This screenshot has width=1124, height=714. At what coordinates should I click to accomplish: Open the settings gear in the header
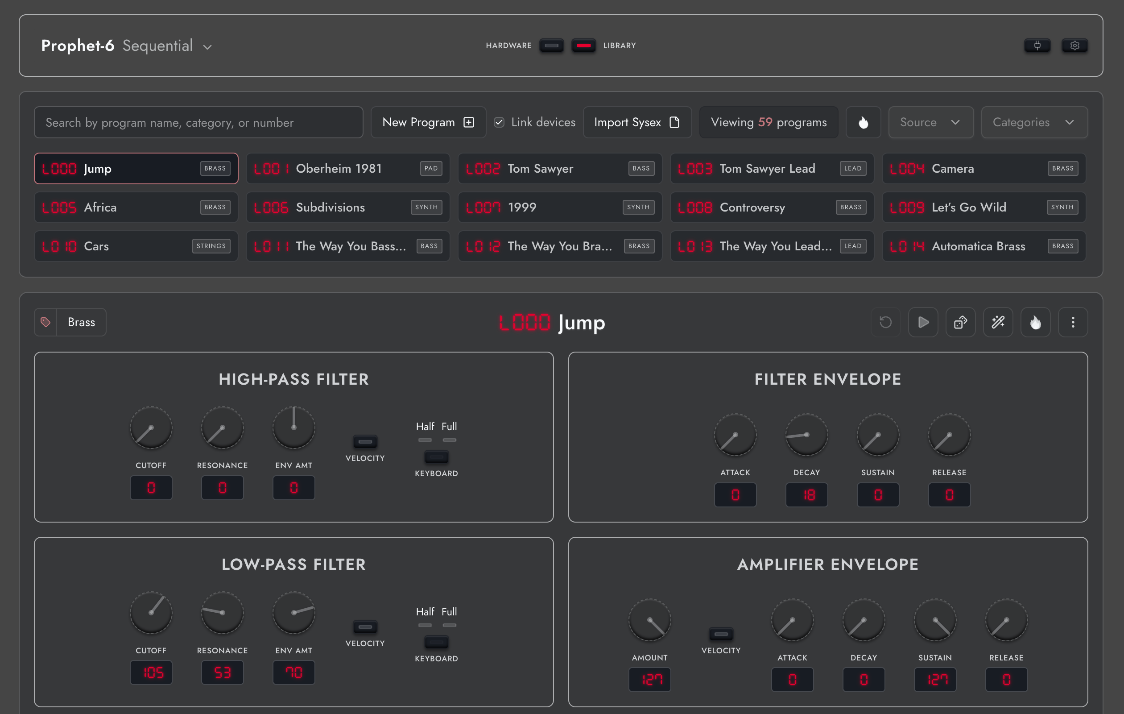tap(1074, 46)
